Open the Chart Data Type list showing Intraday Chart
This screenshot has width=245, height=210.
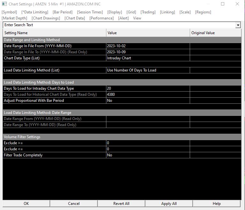pyautogui.click(x=148, y=58)
